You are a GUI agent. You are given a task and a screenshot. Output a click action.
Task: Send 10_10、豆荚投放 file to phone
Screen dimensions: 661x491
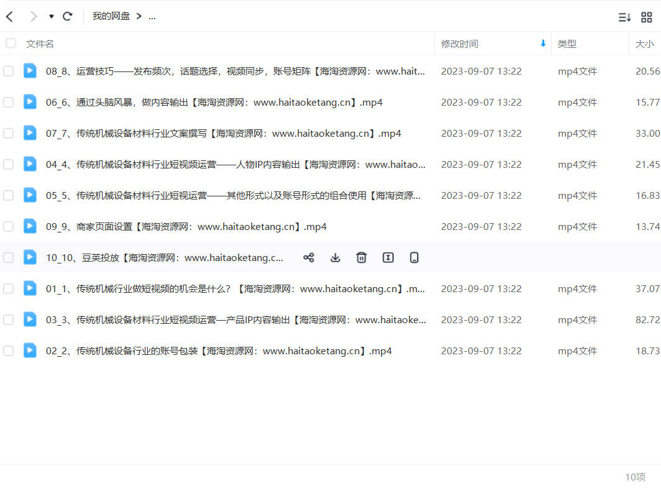point(414,257)
